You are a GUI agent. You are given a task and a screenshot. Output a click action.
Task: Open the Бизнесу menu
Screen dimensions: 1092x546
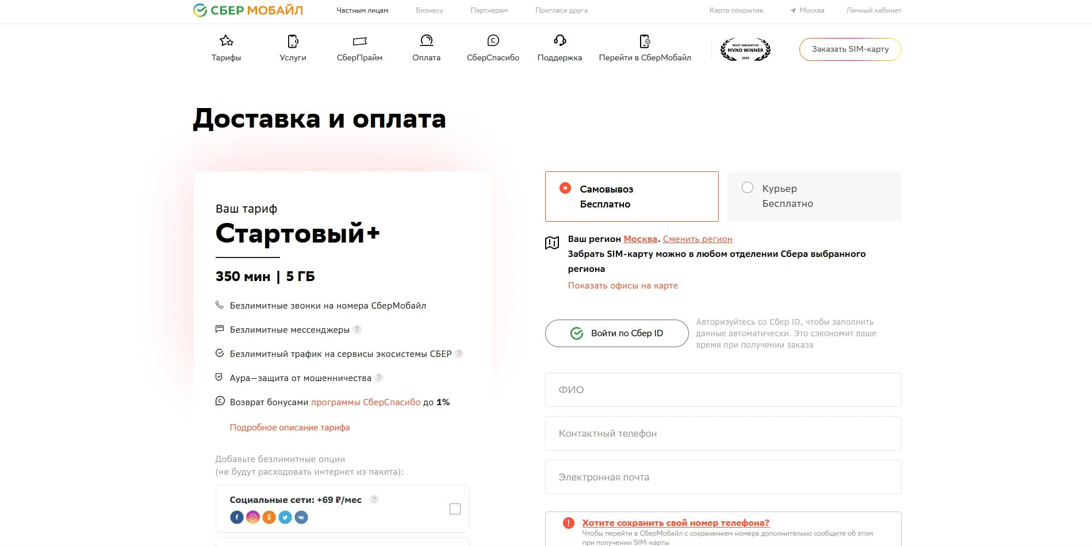click(x=430, y=10)
